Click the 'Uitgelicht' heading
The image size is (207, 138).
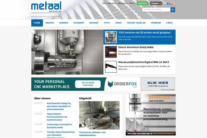coord(85,98)
